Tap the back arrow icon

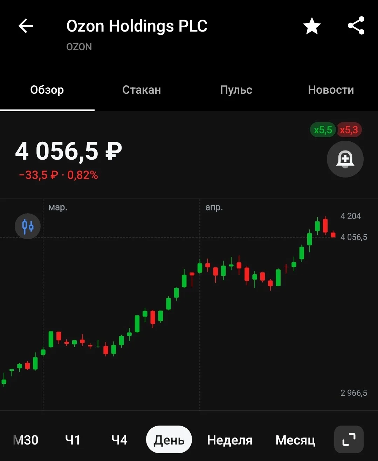(26, 26)
